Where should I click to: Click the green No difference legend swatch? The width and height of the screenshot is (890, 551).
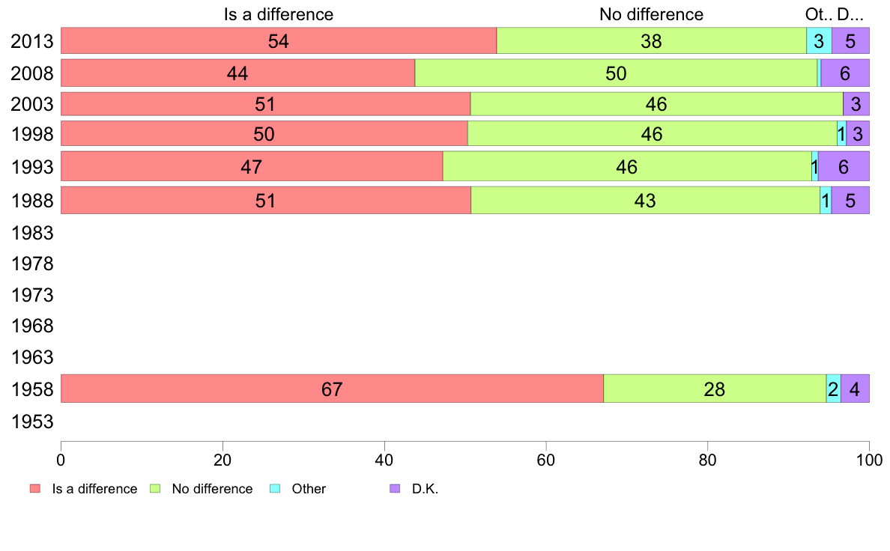[155, 489]
